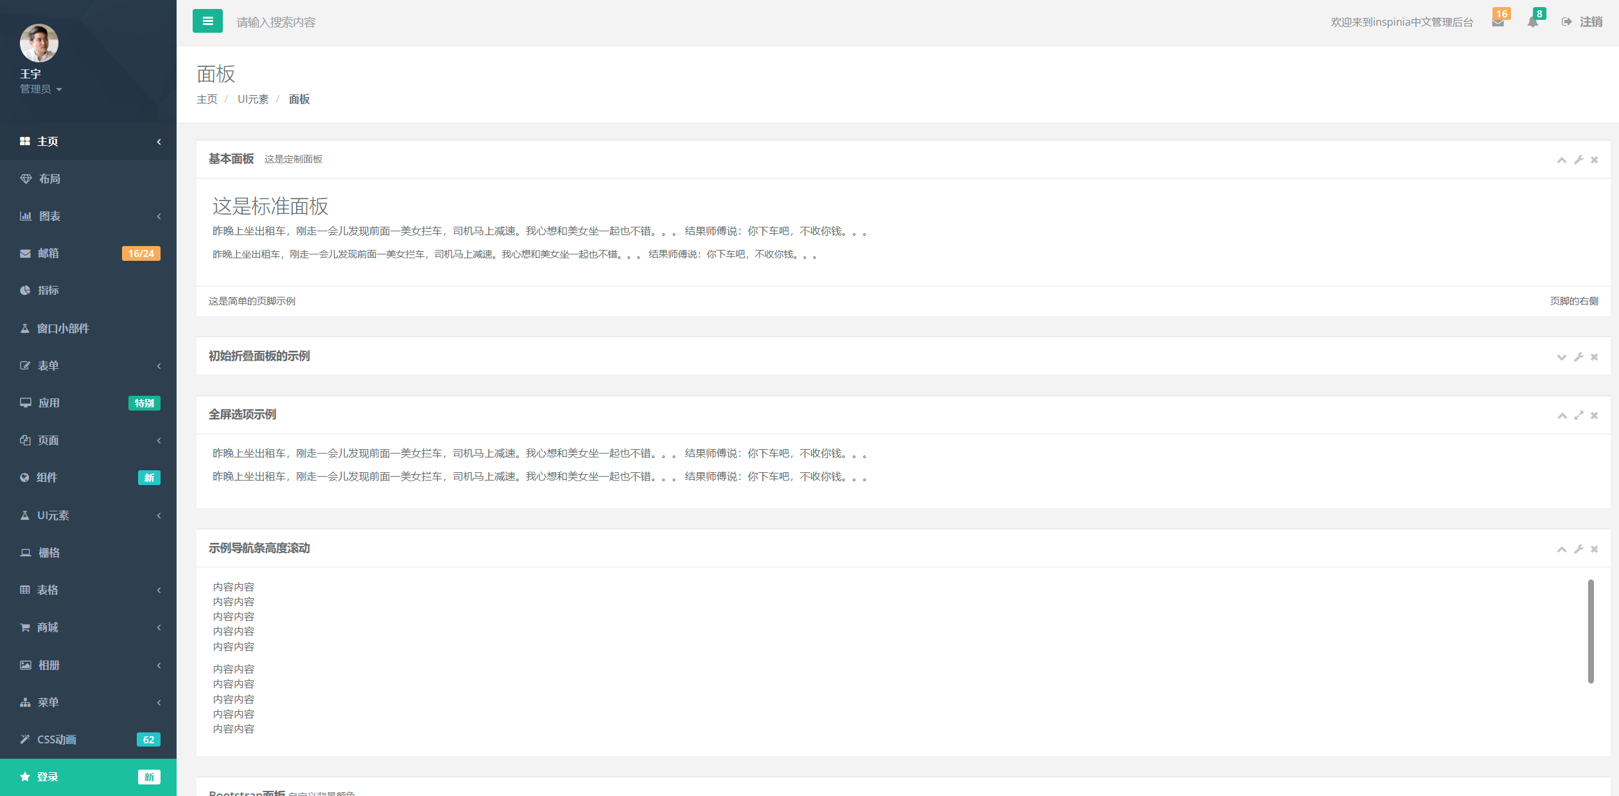The height and width of the screenshot is (796, 1619).
Task: Click the 布局 diamond icon
Action: click(x=26, y=179)
